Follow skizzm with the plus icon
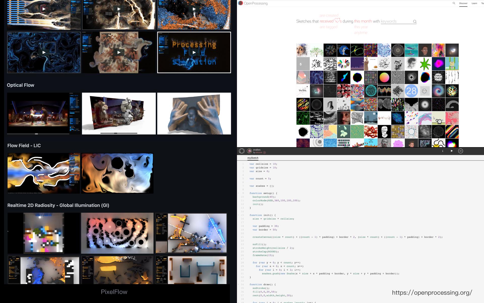 [264, 153]
